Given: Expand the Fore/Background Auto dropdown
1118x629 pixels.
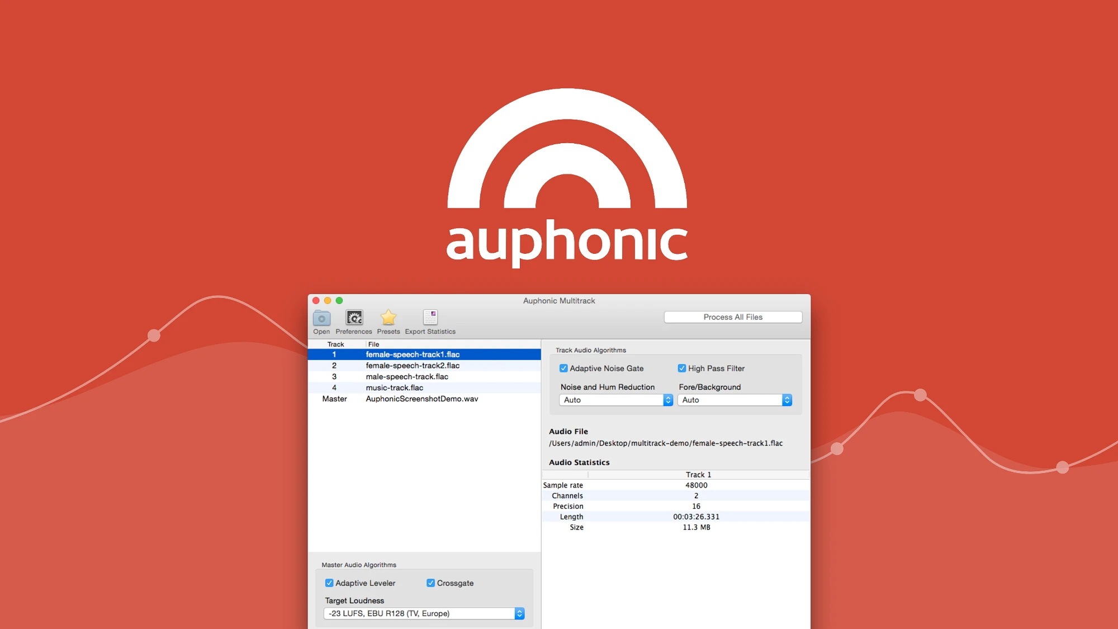Looking at the screenshot, I should click(735, 400).
